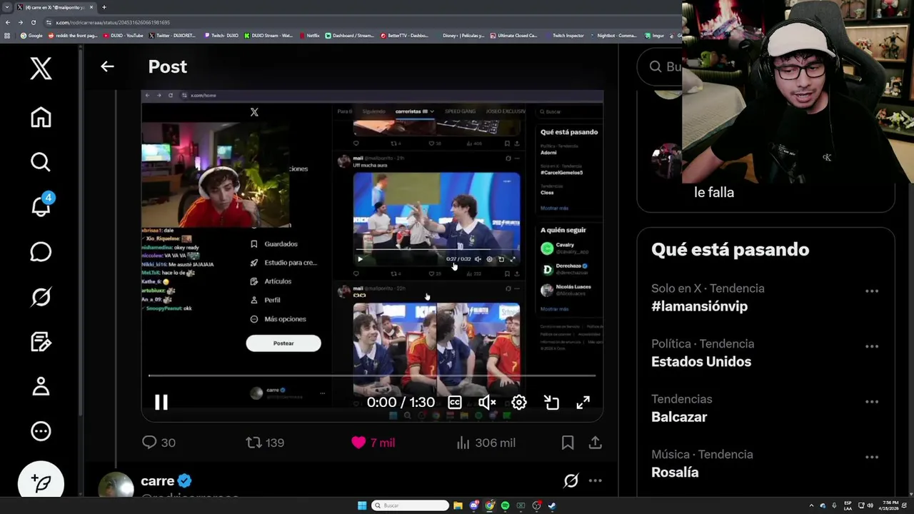Ask Grok about carre's reply

coord(571,480)
